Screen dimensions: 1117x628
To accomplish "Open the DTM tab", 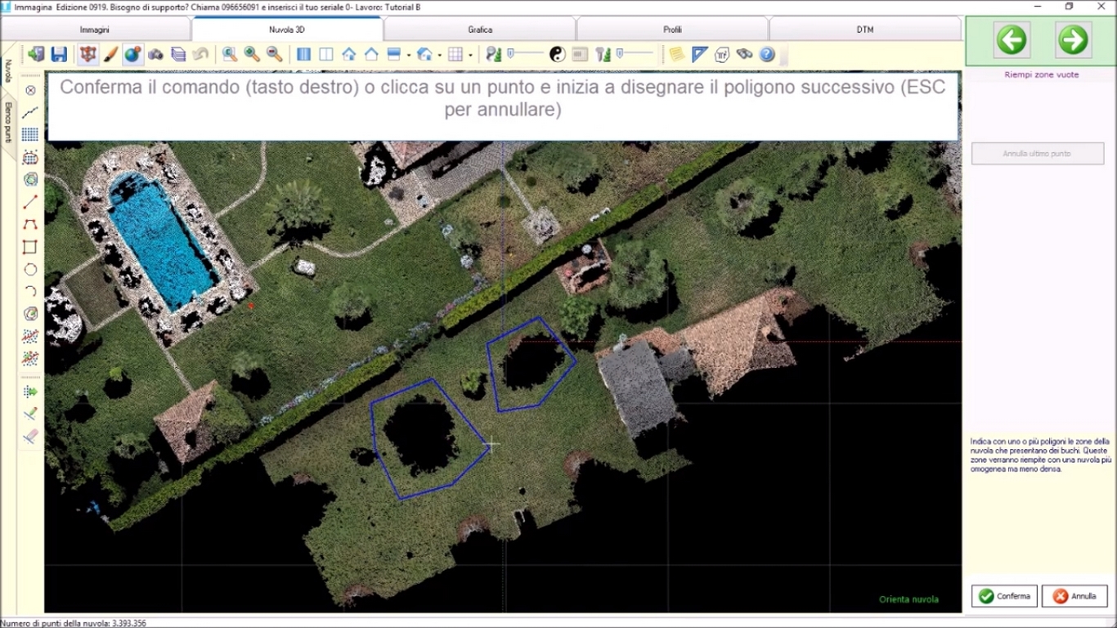I will coord(864,29).
